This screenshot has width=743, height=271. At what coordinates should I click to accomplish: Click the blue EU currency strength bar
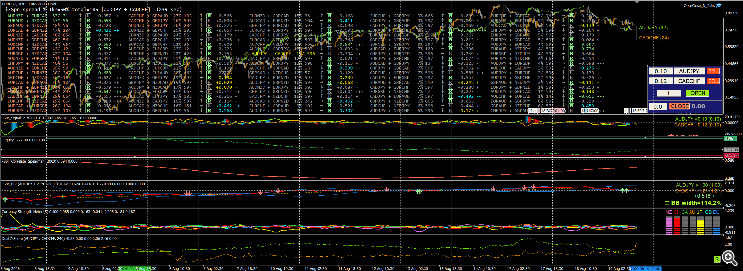click(716, 225)
